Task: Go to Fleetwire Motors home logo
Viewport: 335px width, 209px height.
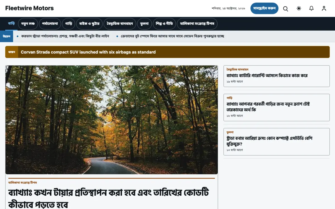Action: pos(30,8)
